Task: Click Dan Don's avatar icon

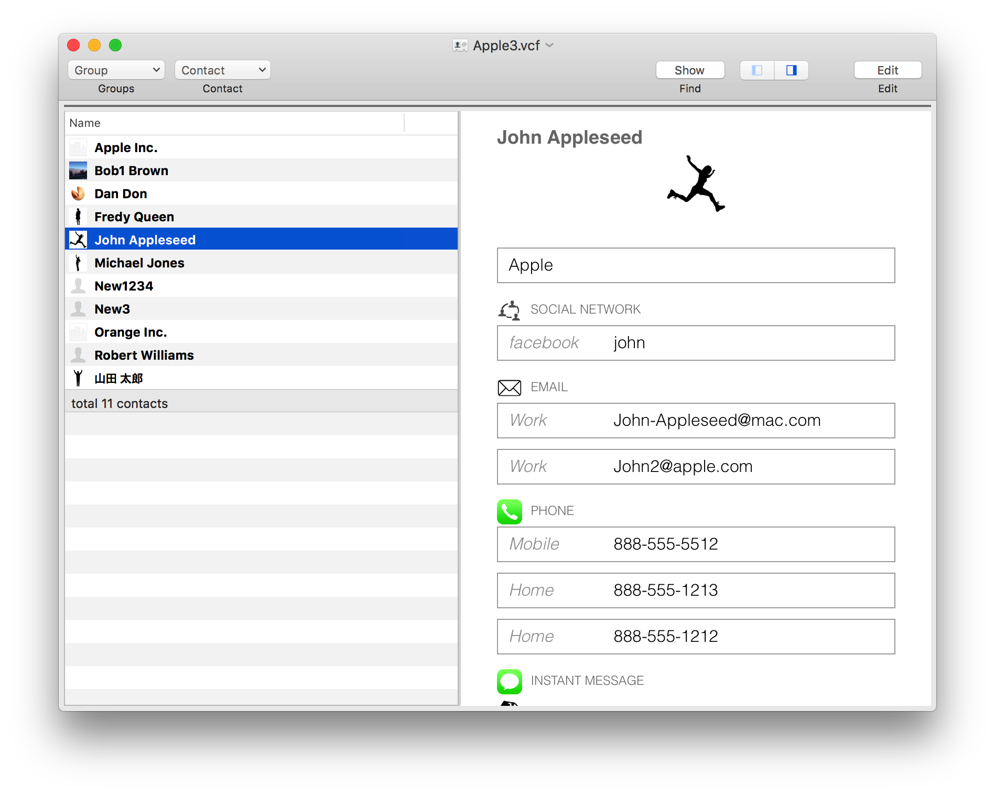Action: click(x=78, y=194)
